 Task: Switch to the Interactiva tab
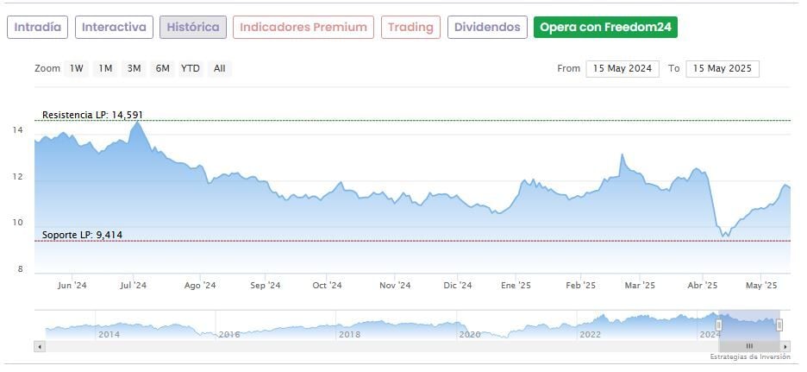(114, 27)
